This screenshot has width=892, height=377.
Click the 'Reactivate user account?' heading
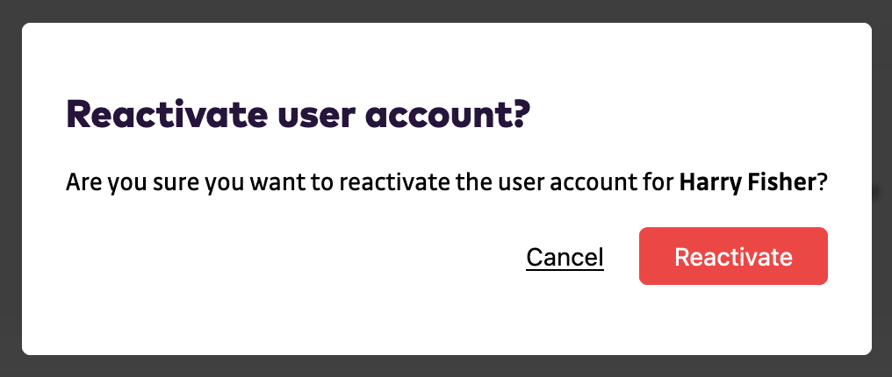tap(299, 115)
